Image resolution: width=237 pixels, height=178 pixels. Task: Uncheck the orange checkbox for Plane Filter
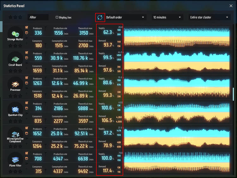coord(27,153)
